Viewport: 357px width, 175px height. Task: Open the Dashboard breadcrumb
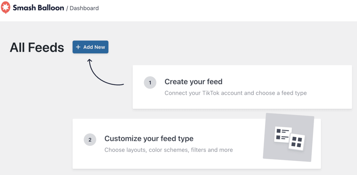[84, 8]
